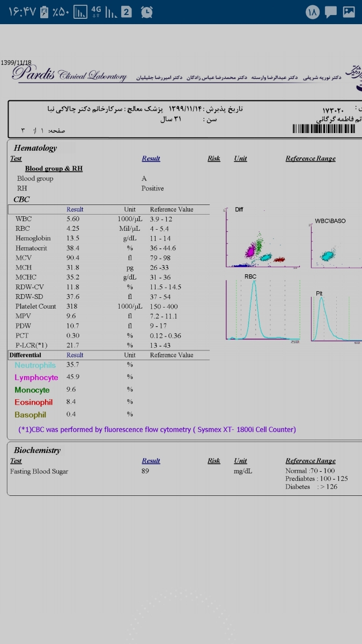362x644 pixels.
Task: Click the Result header under Hematology
Action: (151, 158)
